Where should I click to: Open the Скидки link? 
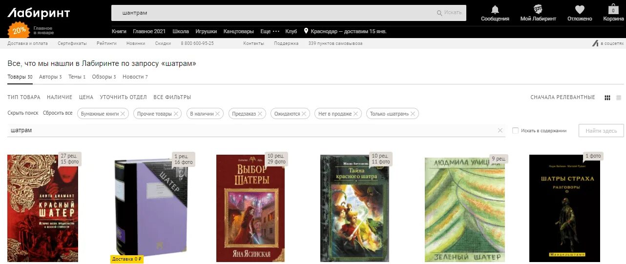pos(163,43)
